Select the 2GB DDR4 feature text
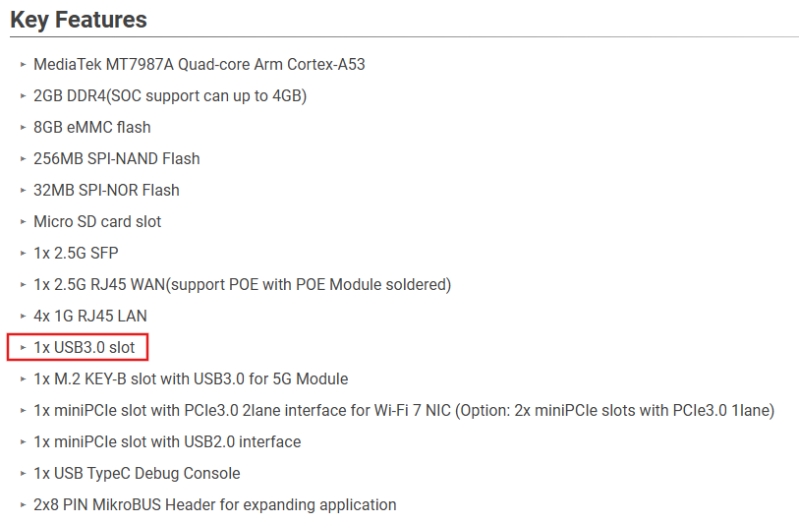 click(x=170, y=95)
